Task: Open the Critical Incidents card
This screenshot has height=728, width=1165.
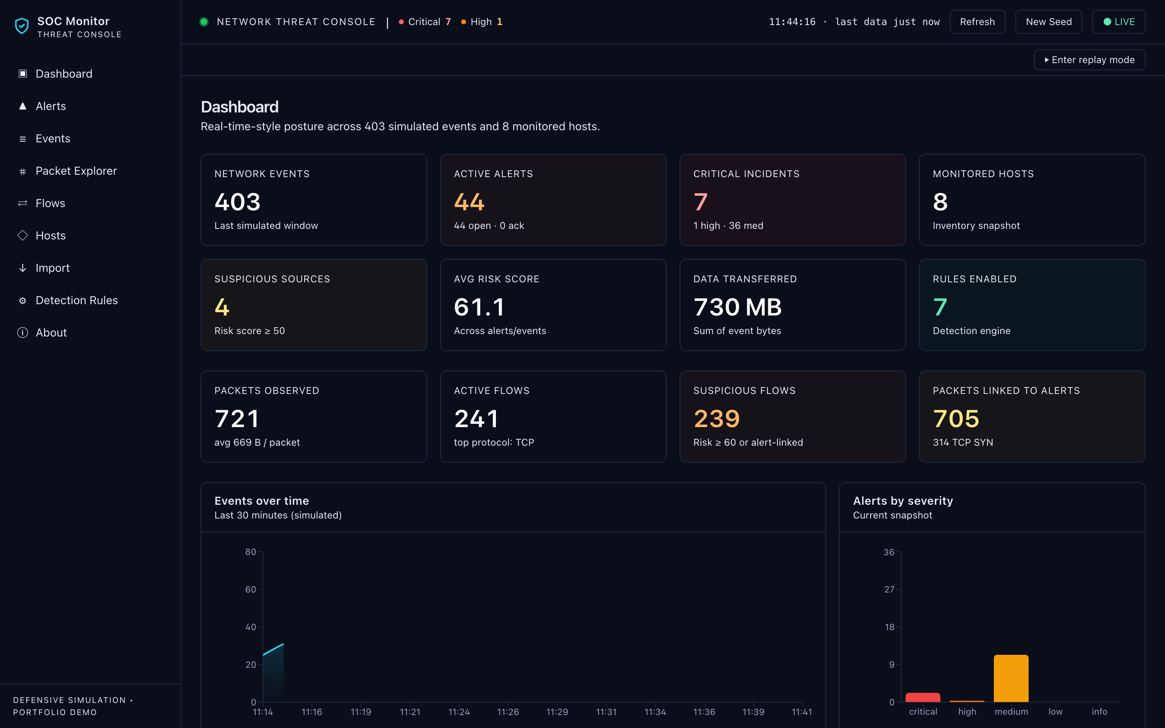Action: pos(792,200)
